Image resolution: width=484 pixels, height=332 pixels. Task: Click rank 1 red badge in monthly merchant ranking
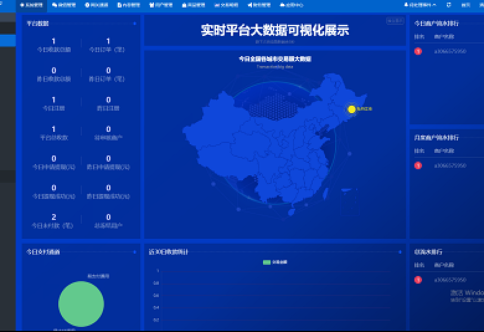pos(418,165)
